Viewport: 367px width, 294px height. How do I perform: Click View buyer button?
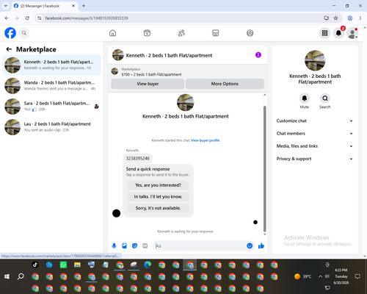[x=148, y=84]
